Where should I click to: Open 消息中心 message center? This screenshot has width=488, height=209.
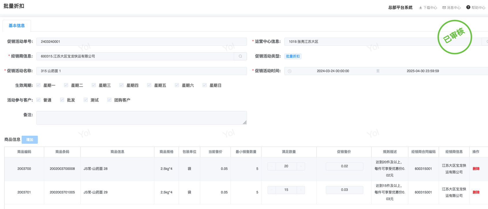tap(452, 8)
